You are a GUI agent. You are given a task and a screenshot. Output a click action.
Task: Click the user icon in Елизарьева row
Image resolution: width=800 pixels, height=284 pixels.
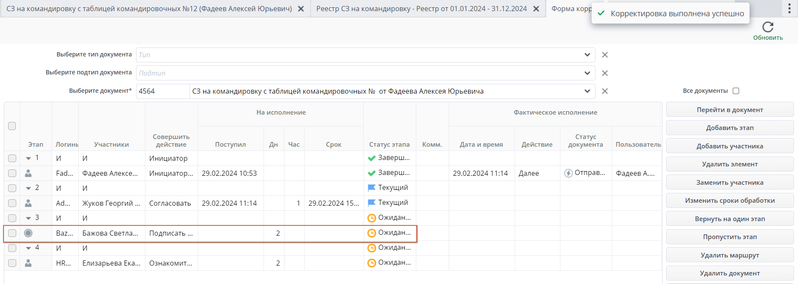tap(28, 263)
